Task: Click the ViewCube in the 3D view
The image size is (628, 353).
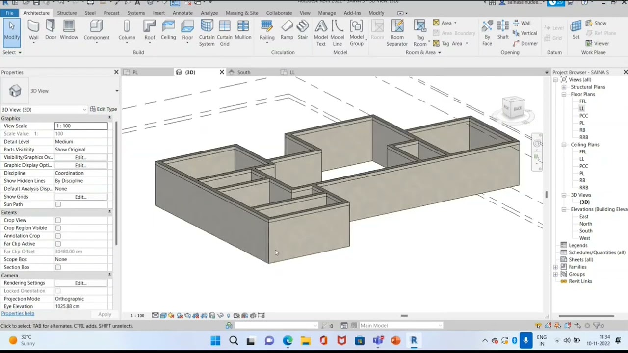Action: [x=513, y=108]
